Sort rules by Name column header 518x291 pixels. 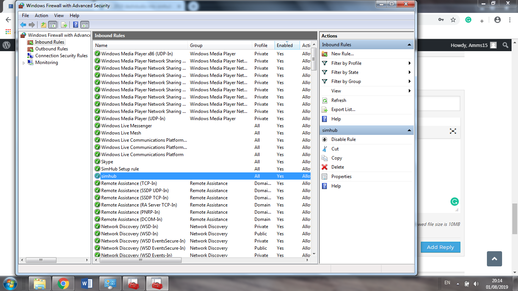tap(141, 45)
